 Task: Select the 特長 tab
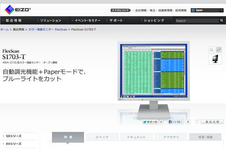[68, 137]
